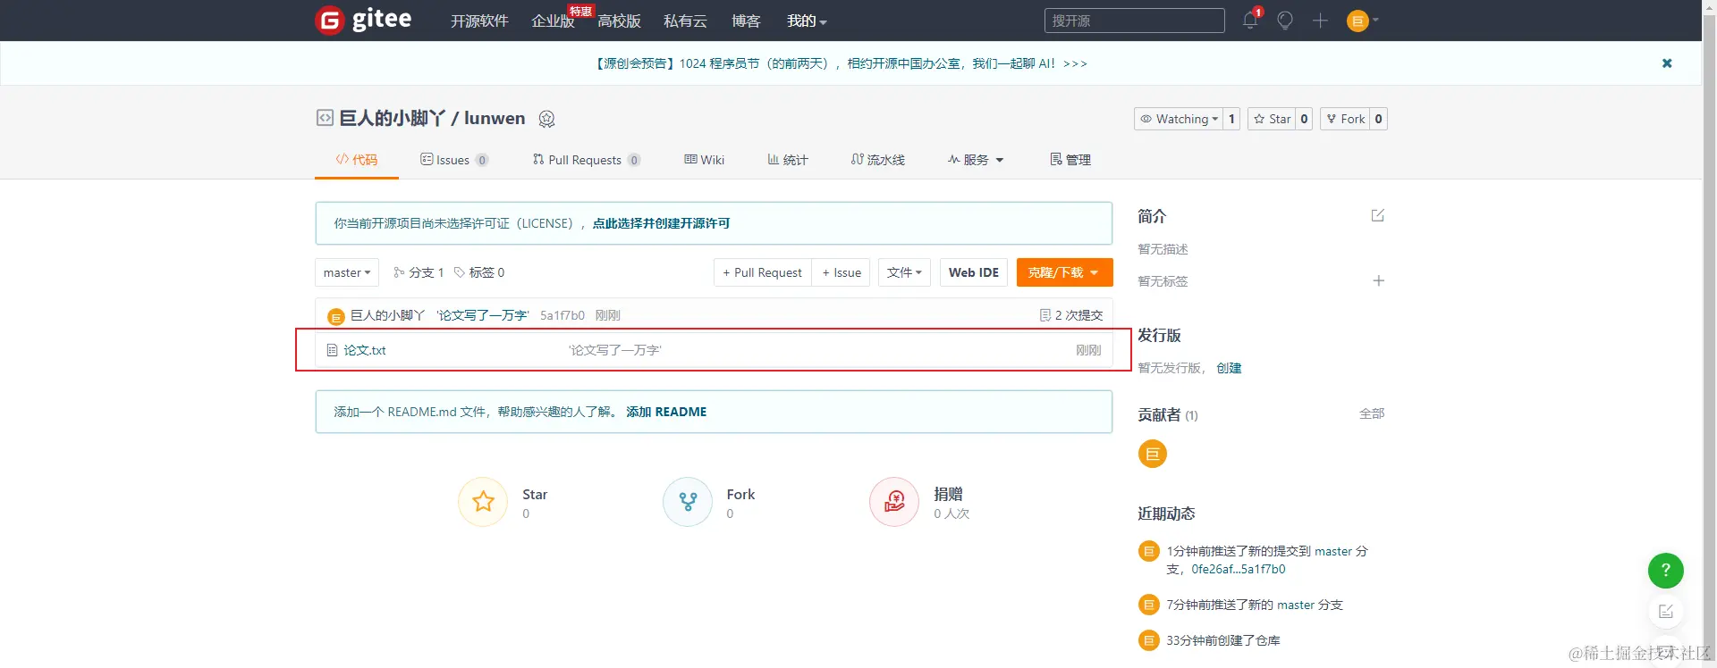Click the Fork button
This screenshot has width=1717, height=668.
click(x=1345, y=119)
